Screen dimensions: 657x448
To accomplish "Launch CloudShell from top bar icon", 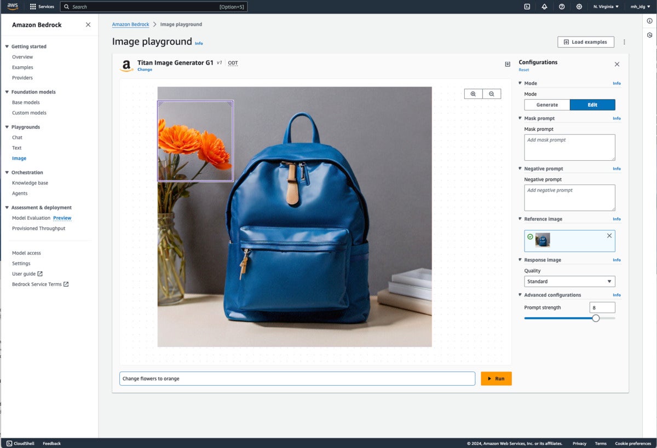I will (x=527, y=7).
